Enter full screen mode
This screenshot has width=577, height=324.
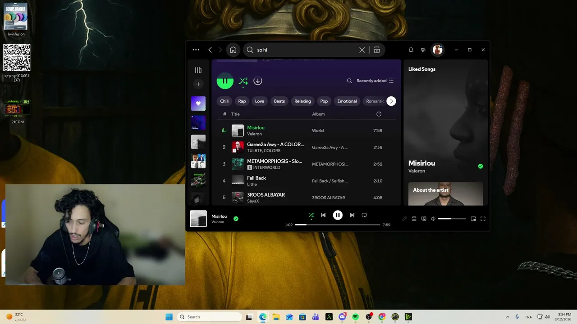(x=483, y=219)
